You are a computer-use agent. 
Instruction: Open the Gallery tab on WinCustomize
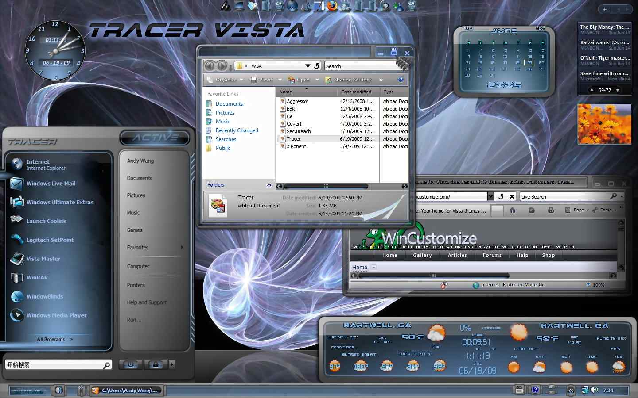422,255
